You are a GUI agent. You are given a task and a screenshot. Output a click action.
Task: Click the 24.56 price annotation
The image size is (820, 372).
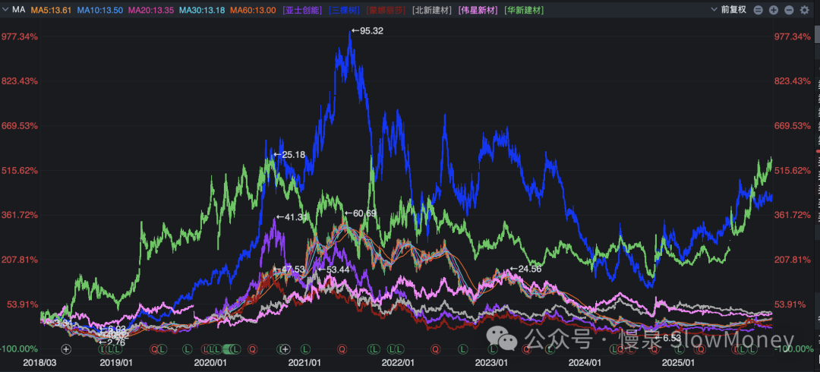coord(525,269)
